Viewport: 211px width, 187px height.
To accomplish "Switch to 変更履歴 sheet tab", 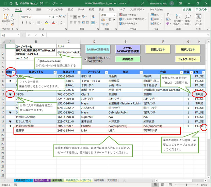I will (112, 181).
